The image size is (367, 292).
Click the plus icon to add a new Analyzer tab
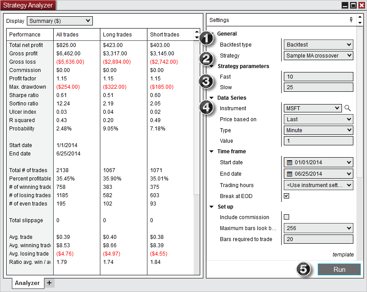click(49, 283)
